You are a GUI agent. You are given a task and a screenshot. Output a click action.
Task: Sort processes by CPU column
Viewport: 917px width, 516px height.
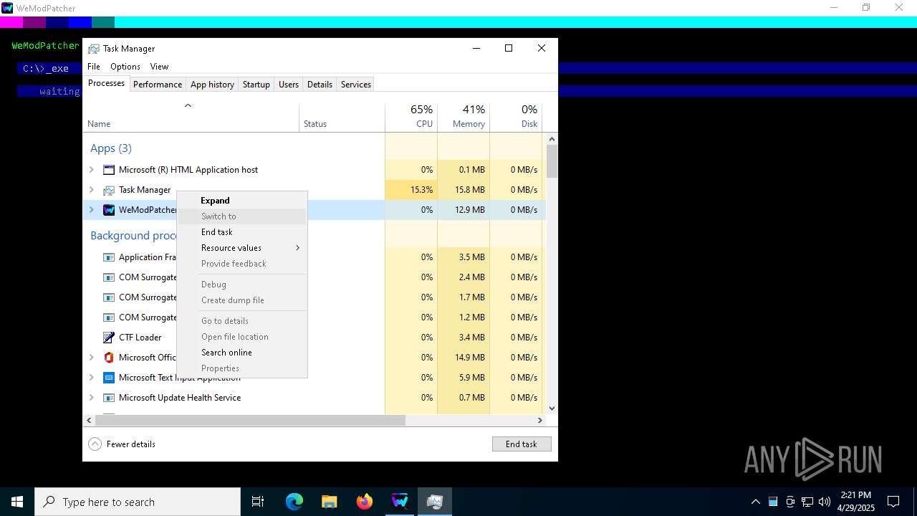point(411,117)
